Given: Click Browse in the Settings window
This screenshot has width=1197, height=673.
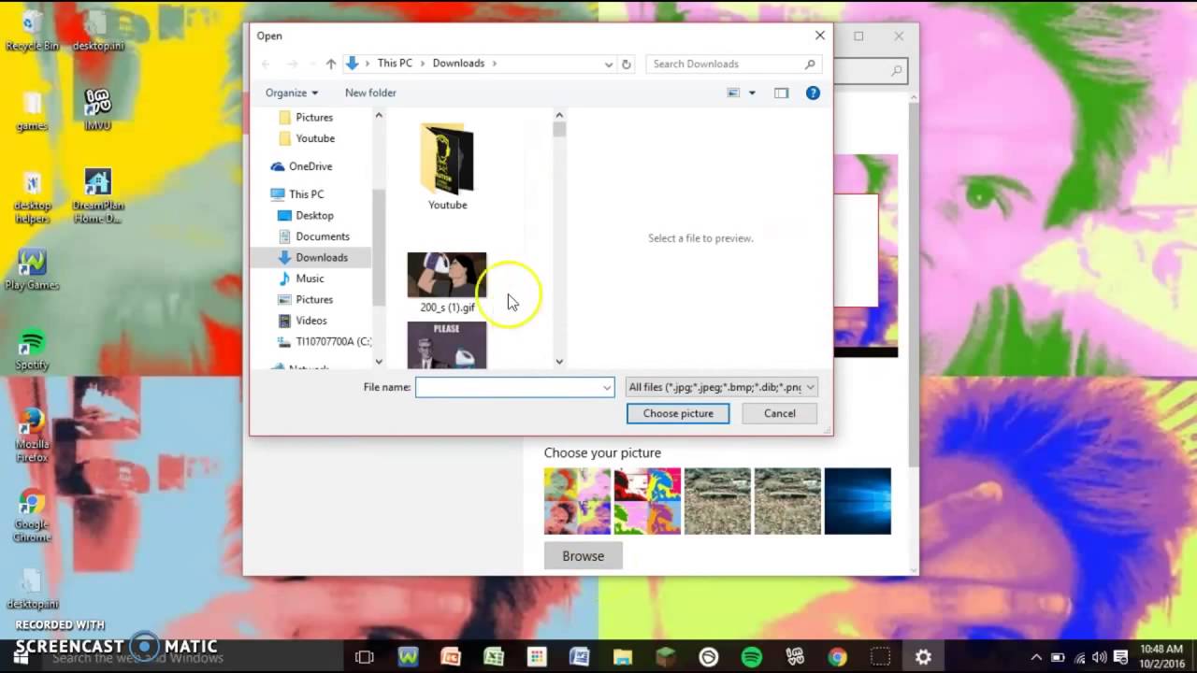Looking at the screenshot, I should coord(583,556).
